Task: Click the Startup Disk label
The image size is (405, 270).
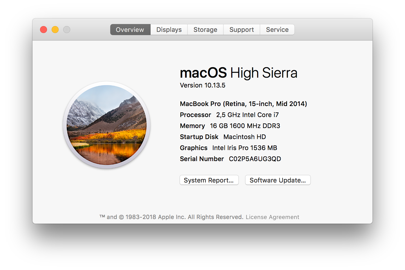Action: coord(199,137)
